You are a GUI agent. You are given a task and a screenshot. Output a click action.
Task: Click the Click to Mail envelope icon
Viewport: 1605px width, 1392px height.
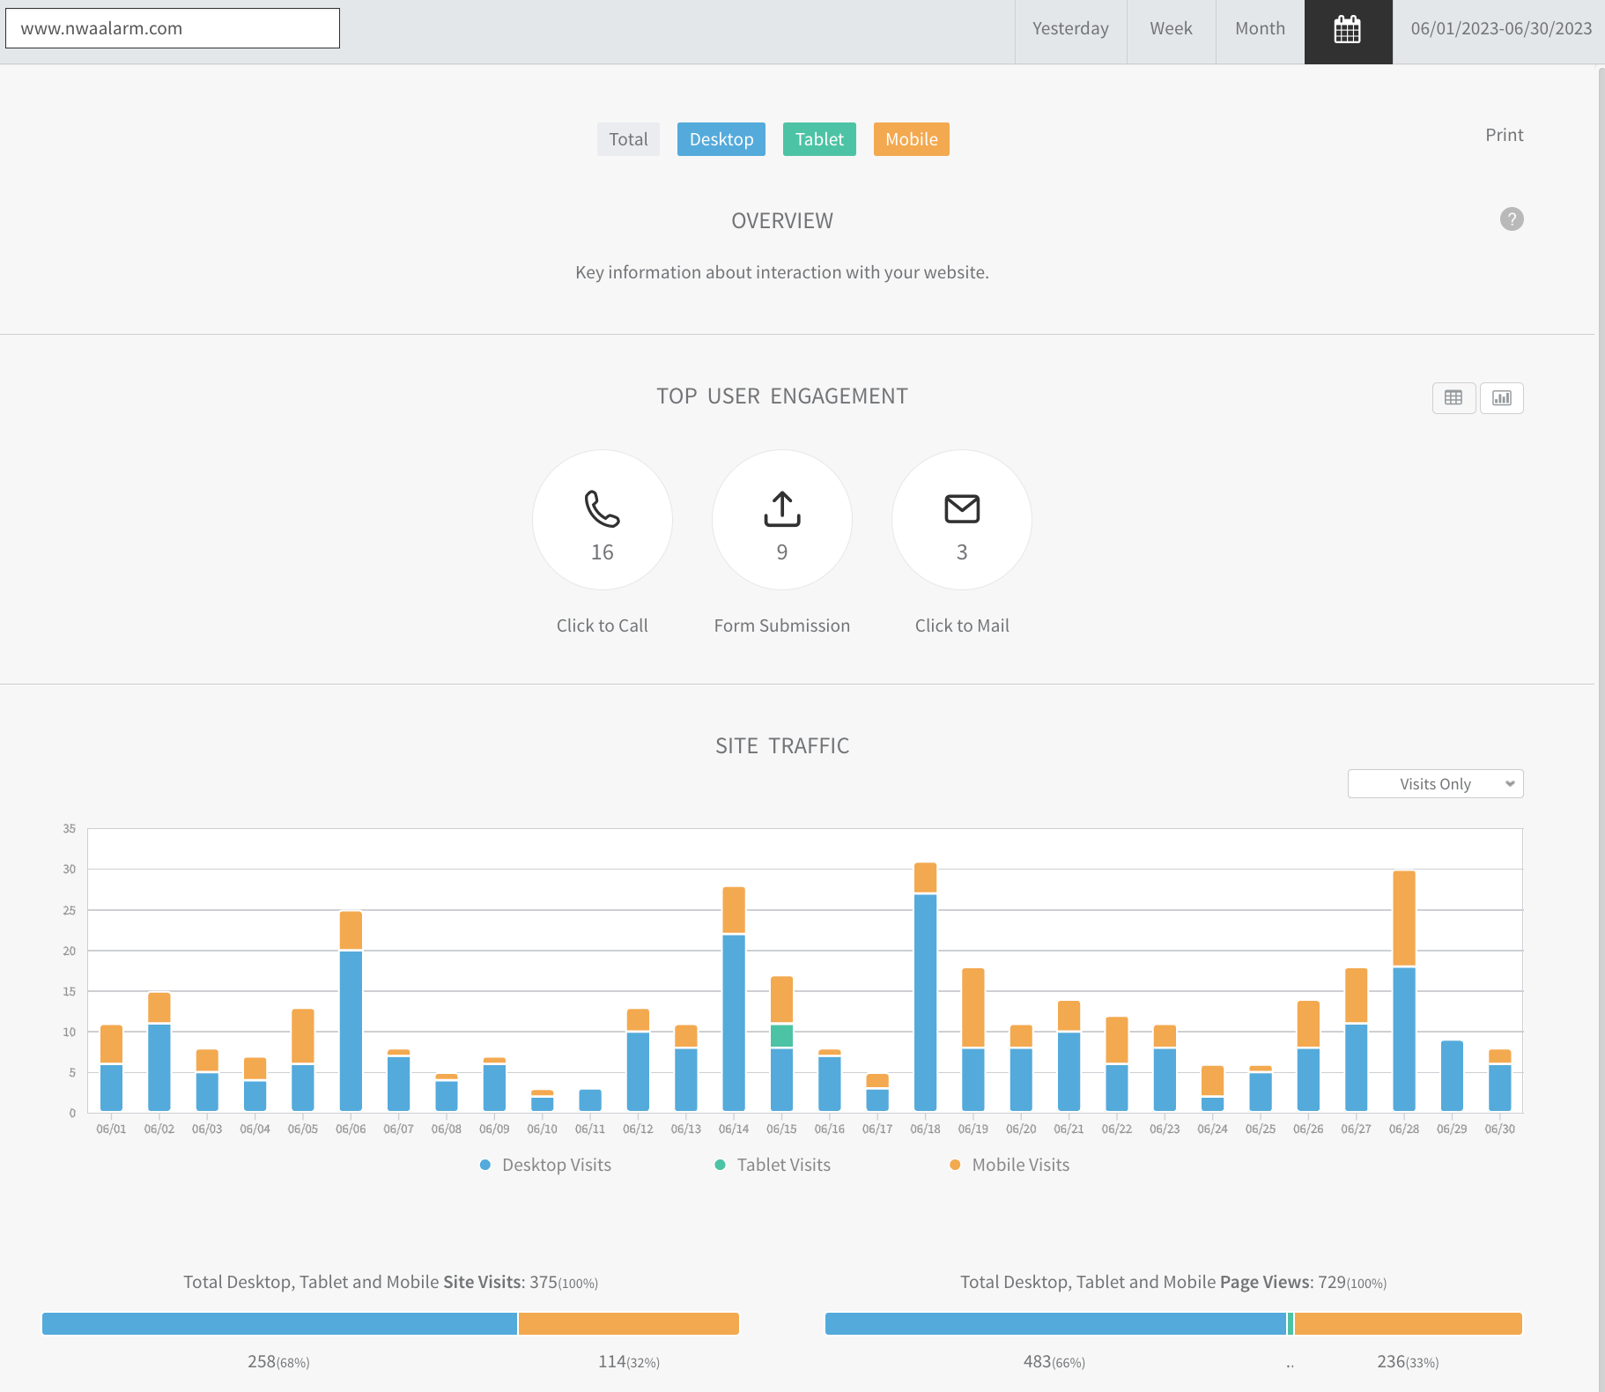962,509
